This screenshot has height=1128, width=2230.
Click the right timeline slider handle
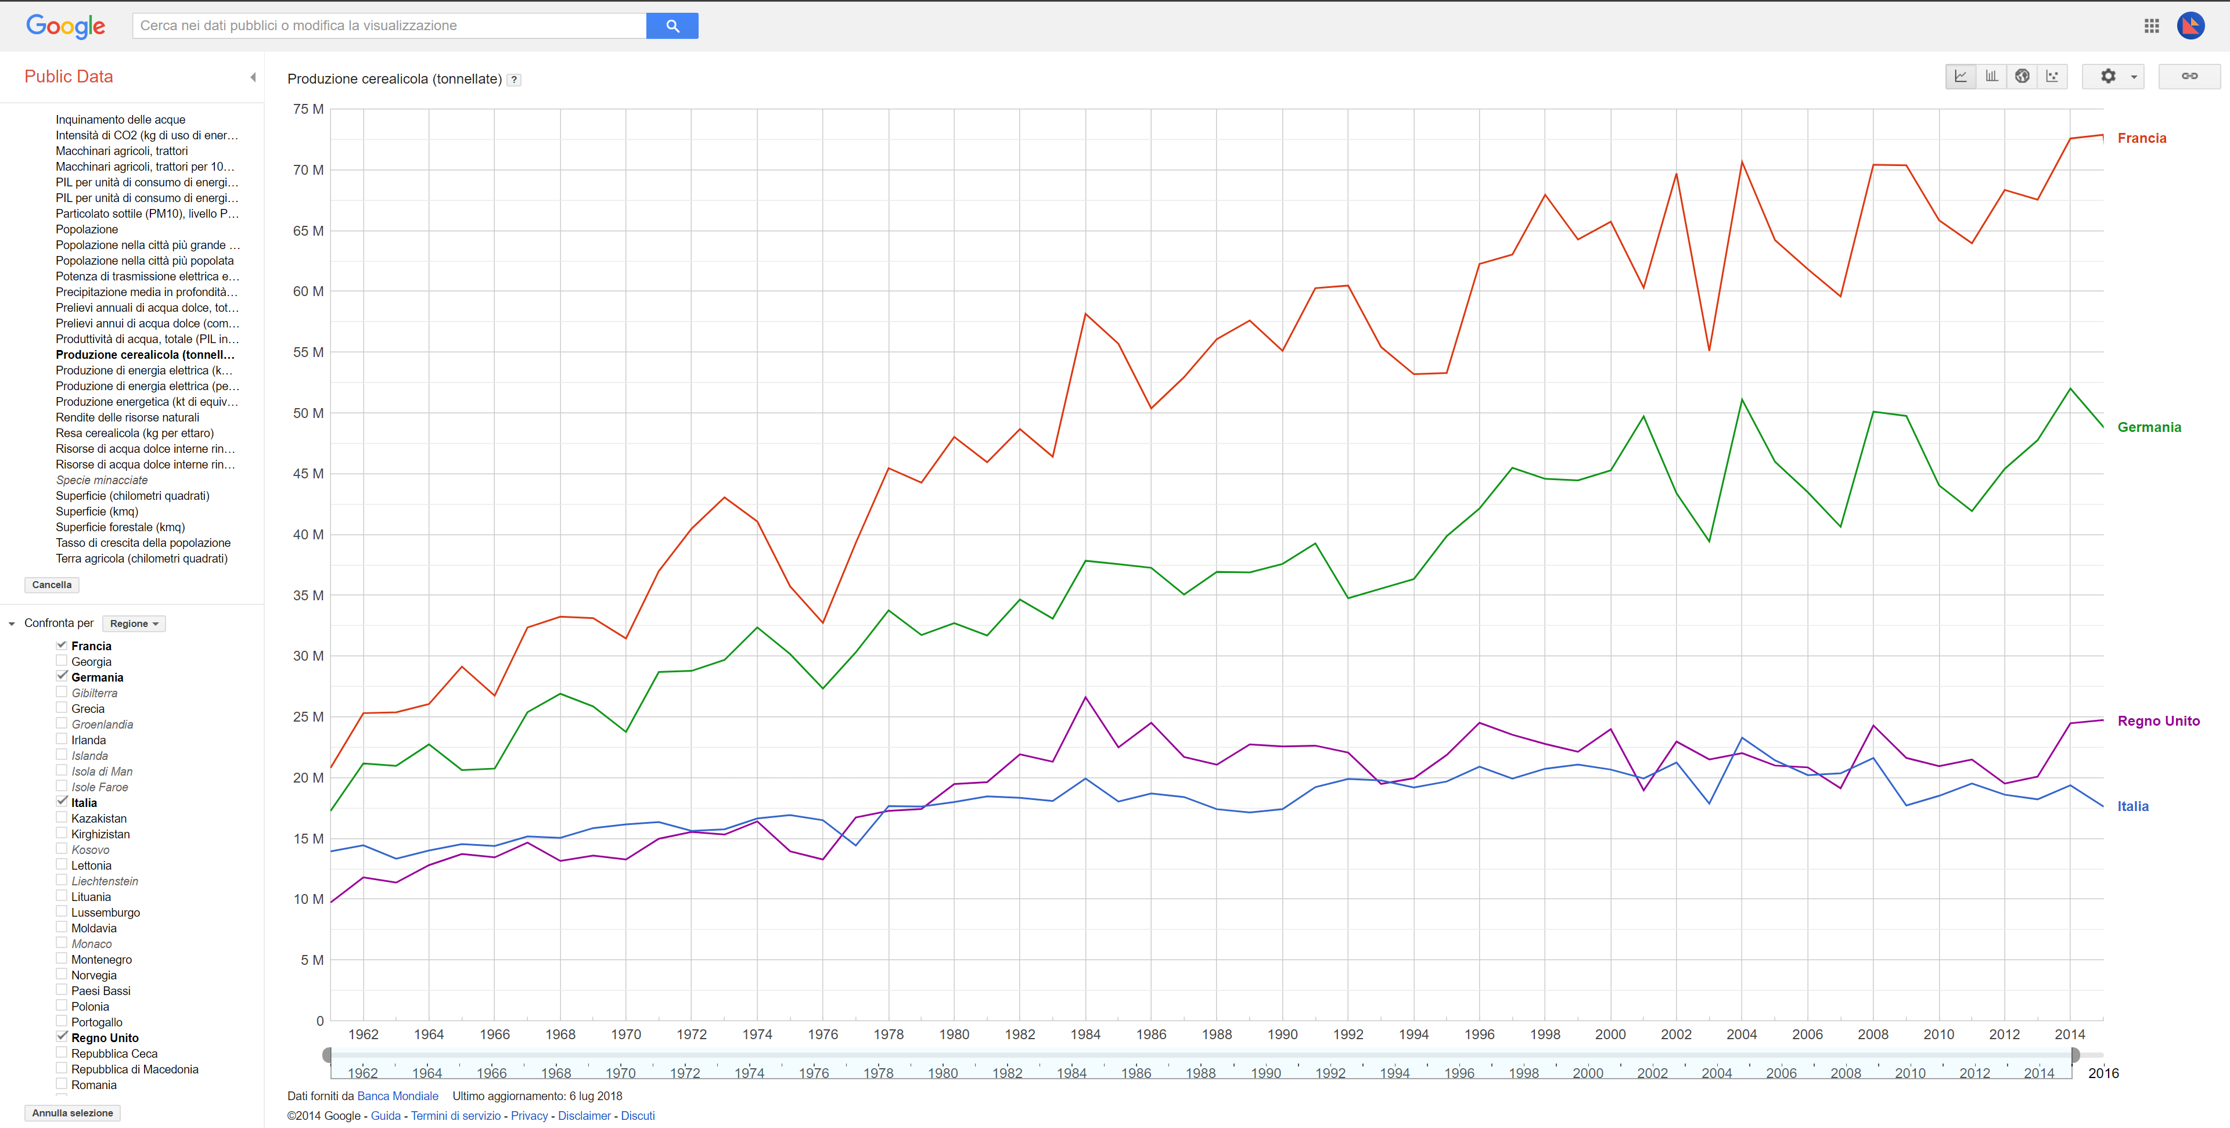click(x=2075, y=1055)
